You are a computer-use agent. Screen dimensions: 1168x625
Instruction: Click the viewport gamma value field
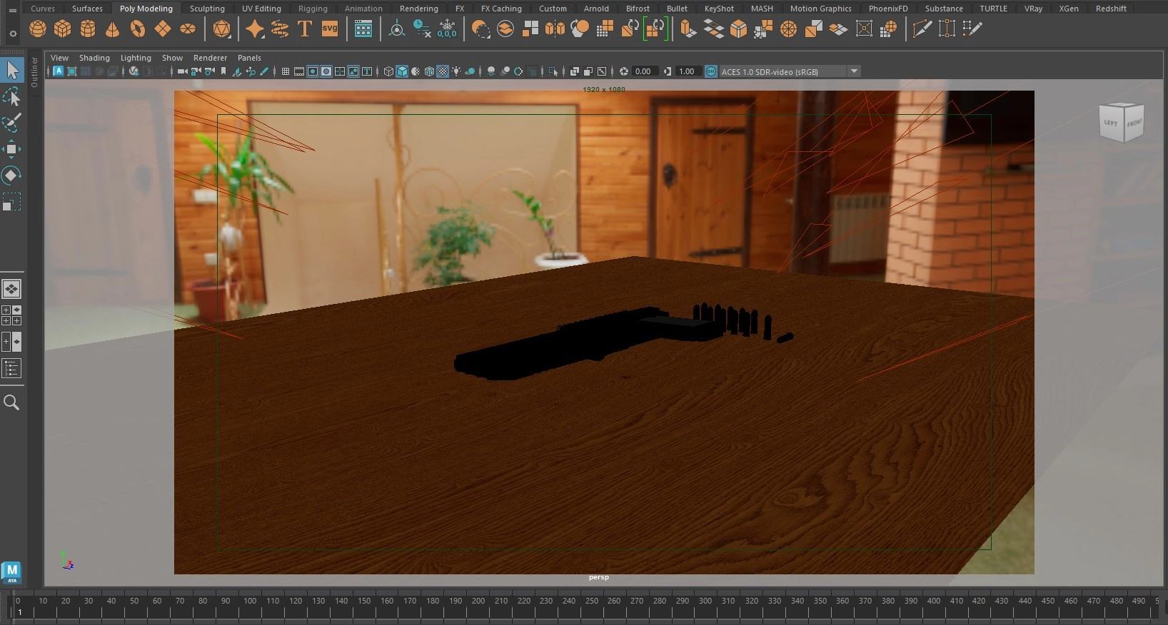pyautogui.click(x=686, y=71)
